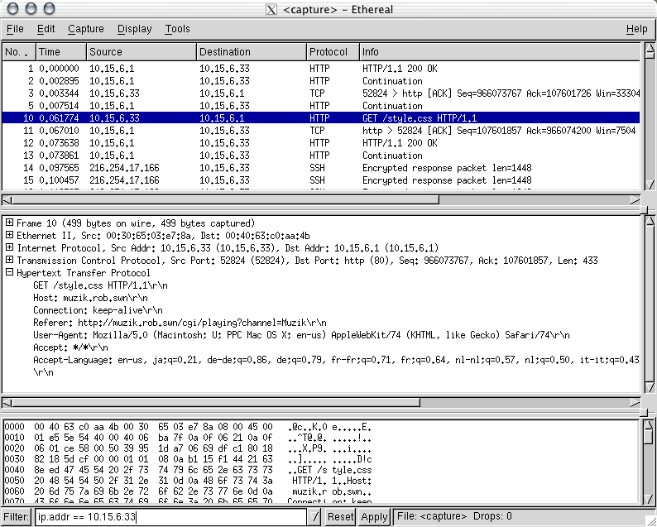Click the Destination column header
The image size is (657, 527).
[250, 52]
